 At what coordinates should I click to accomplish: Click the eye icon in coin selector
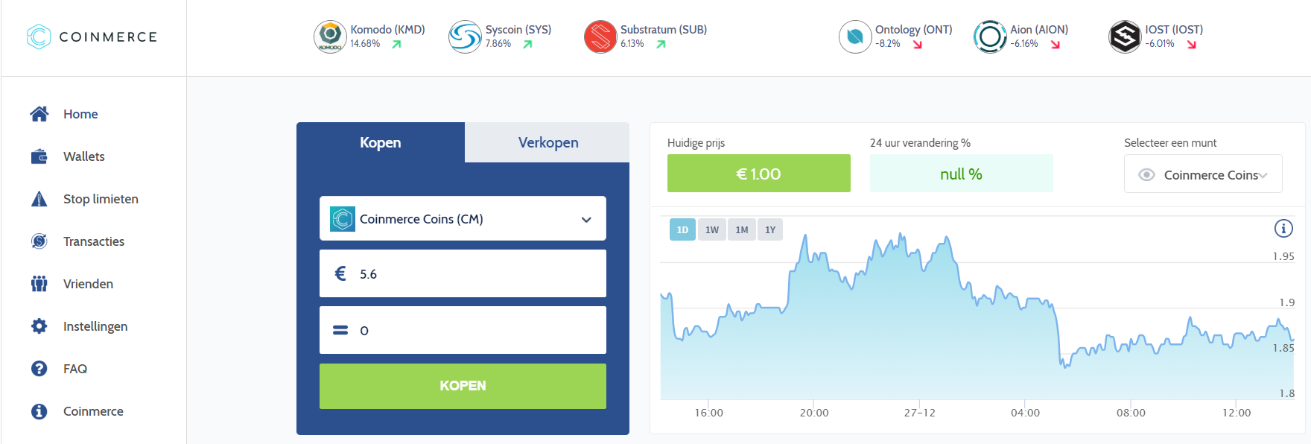[x=1147, y=174]
